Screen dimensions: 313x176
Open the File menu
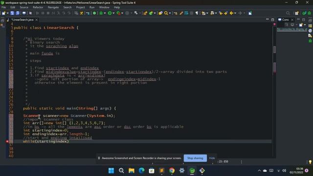(3, 7)
